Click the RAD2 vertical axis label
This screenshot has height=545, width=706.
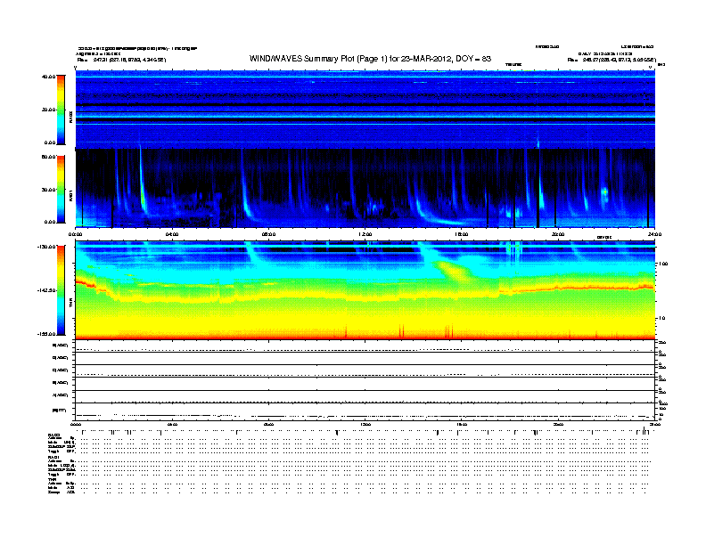[70, 117]
